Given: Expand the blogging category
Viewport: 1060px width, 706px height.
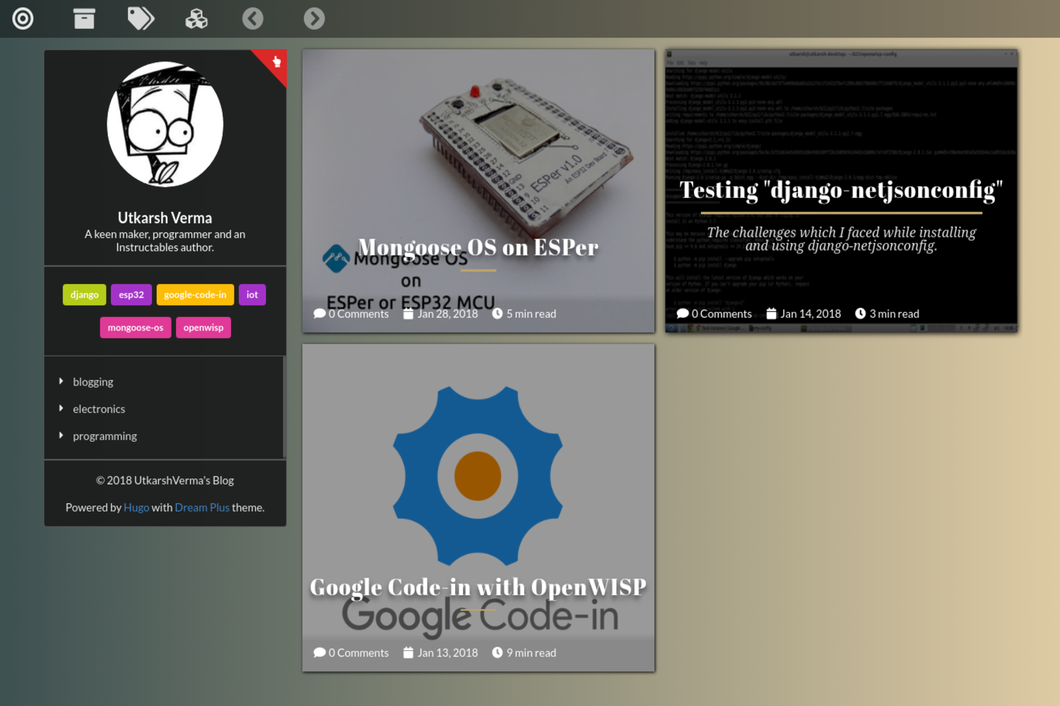Looking at the screenshot, I should tap(61, 381).
